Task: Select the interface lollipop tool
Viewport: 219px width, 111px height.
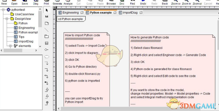Action: 47,50
